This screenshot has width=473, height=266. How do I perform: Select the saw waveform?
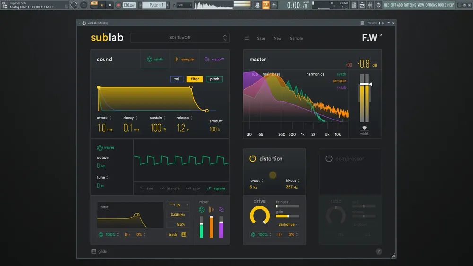coord(193,188)
